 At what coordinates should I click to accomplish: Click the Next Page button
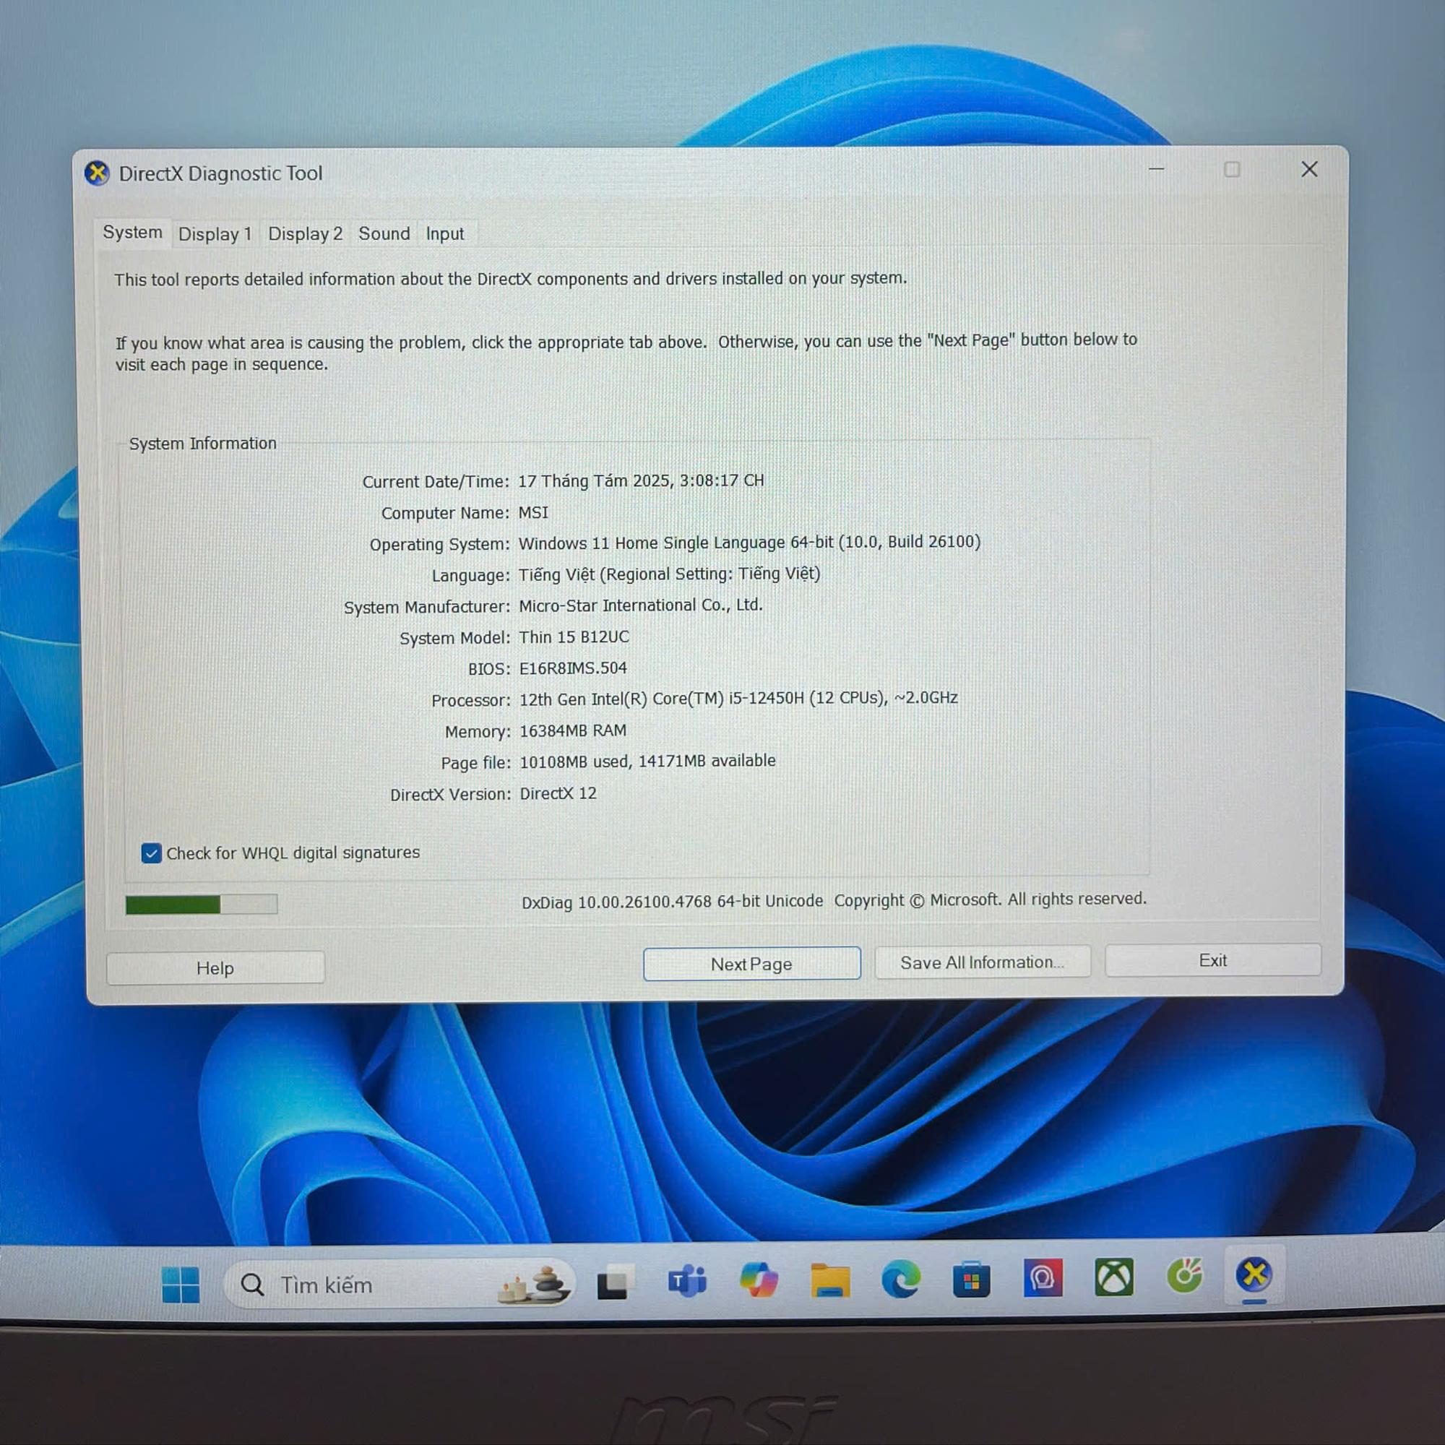(x=751, y=964)
